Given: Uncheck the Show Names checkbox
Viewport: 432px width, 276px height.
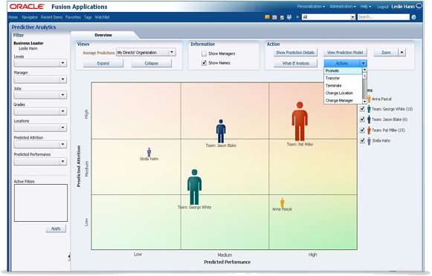Looking at the screenshot, I should coord(204,63).
